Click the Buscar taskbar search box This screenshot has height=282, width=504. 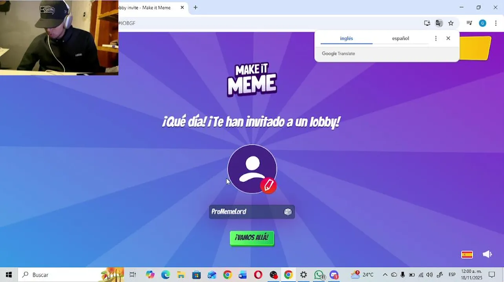(71, 275)
